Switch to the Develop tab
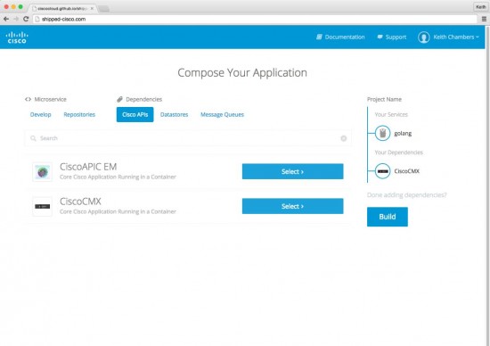This screenshot has height=346, width=490. click(x=41, y=114)
